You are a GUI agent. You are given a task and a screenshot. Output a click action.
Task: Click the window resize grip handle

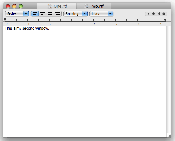[169, 135]
